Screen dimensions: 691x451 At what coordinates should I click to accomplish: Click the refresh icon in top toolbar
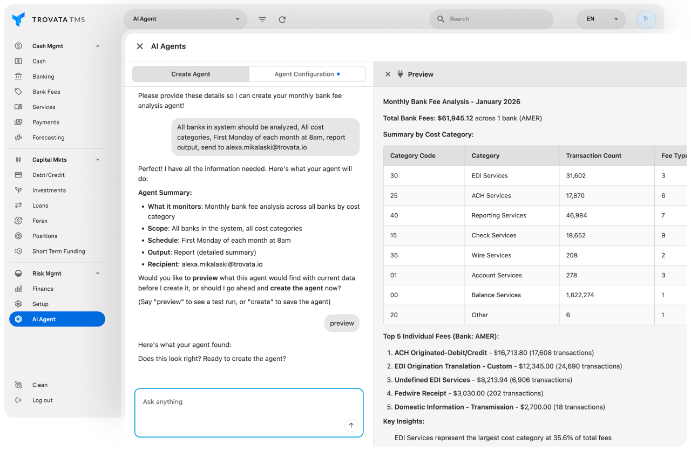tap(282, 19)
